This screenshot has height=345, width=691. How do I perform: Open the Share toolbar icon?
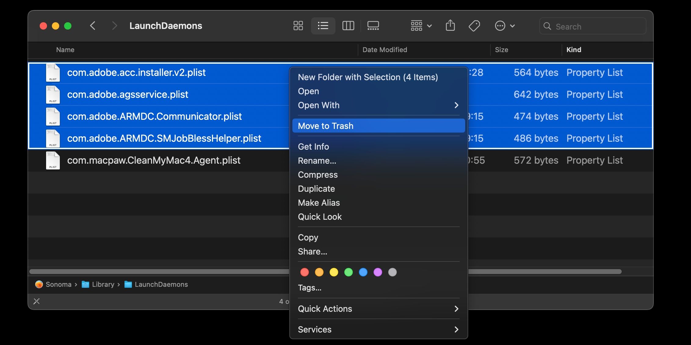[x=450, y=26]
